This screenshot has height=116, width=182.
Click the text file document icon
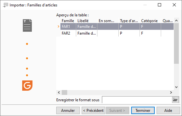(27, 25)
